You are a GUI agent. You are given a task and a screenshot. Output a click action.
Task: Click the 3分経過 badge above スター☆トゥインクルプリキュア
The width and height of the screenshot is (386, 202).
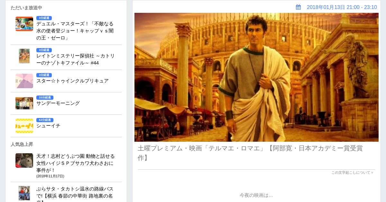[44, 75]
